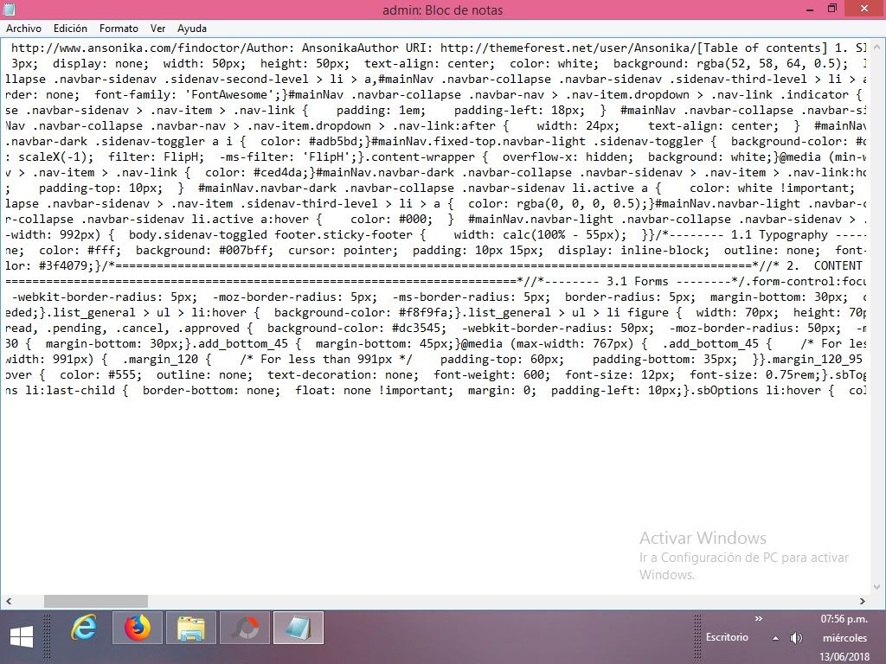The width and height of the screenshot is (886, 664).
Task: Open the Ayuda menu
Action: (192, 29)
